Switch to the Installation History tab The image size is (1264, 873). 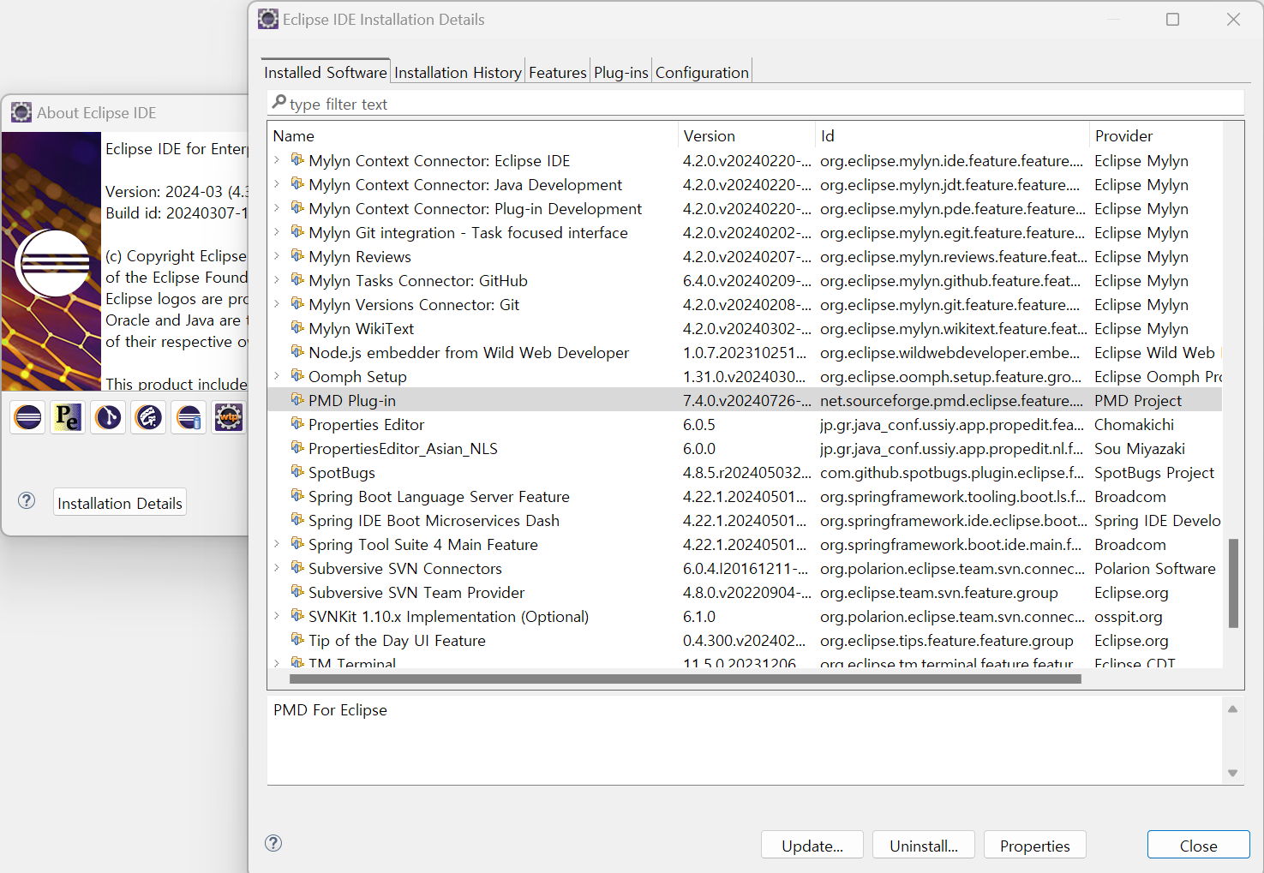(458, 73)
